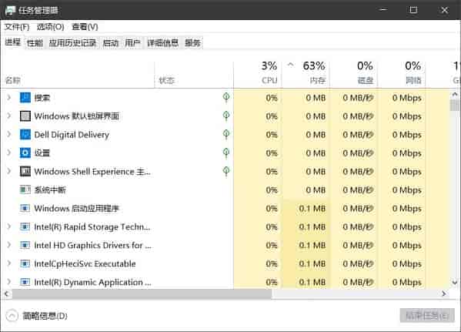Image resolution: width=461 pixels, height=332 pixels.
Task: Switch to the 服务 tab
Action: [x=192, y=43]
